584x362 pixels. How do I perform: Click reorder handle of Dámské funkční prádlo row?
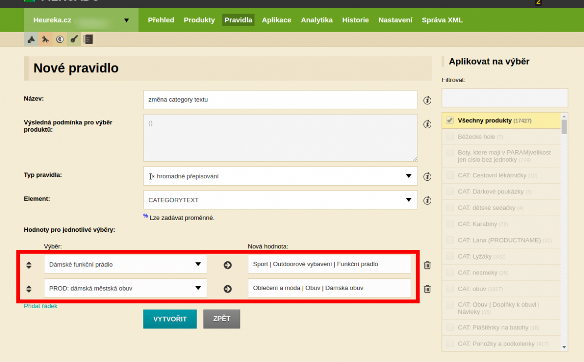point(29,265)
